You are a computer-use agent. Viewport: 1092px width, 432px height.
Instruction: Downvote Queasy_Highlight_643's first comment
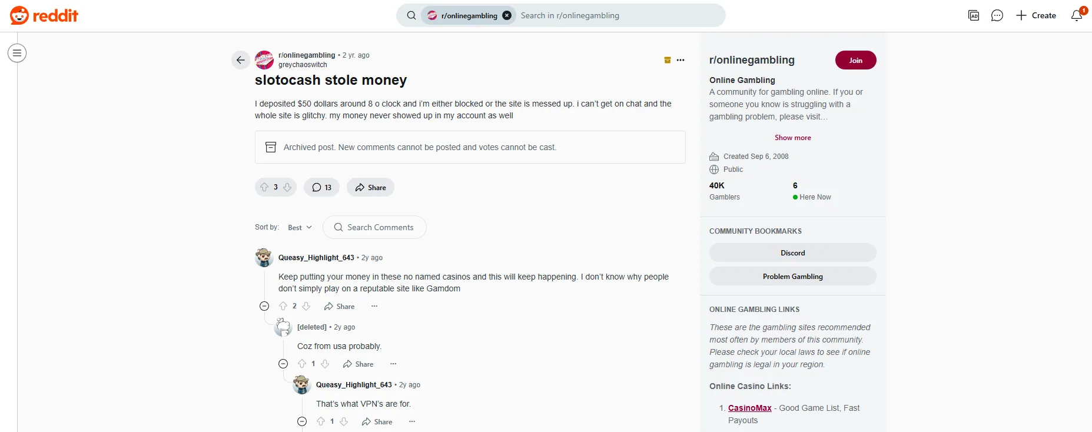307,306
